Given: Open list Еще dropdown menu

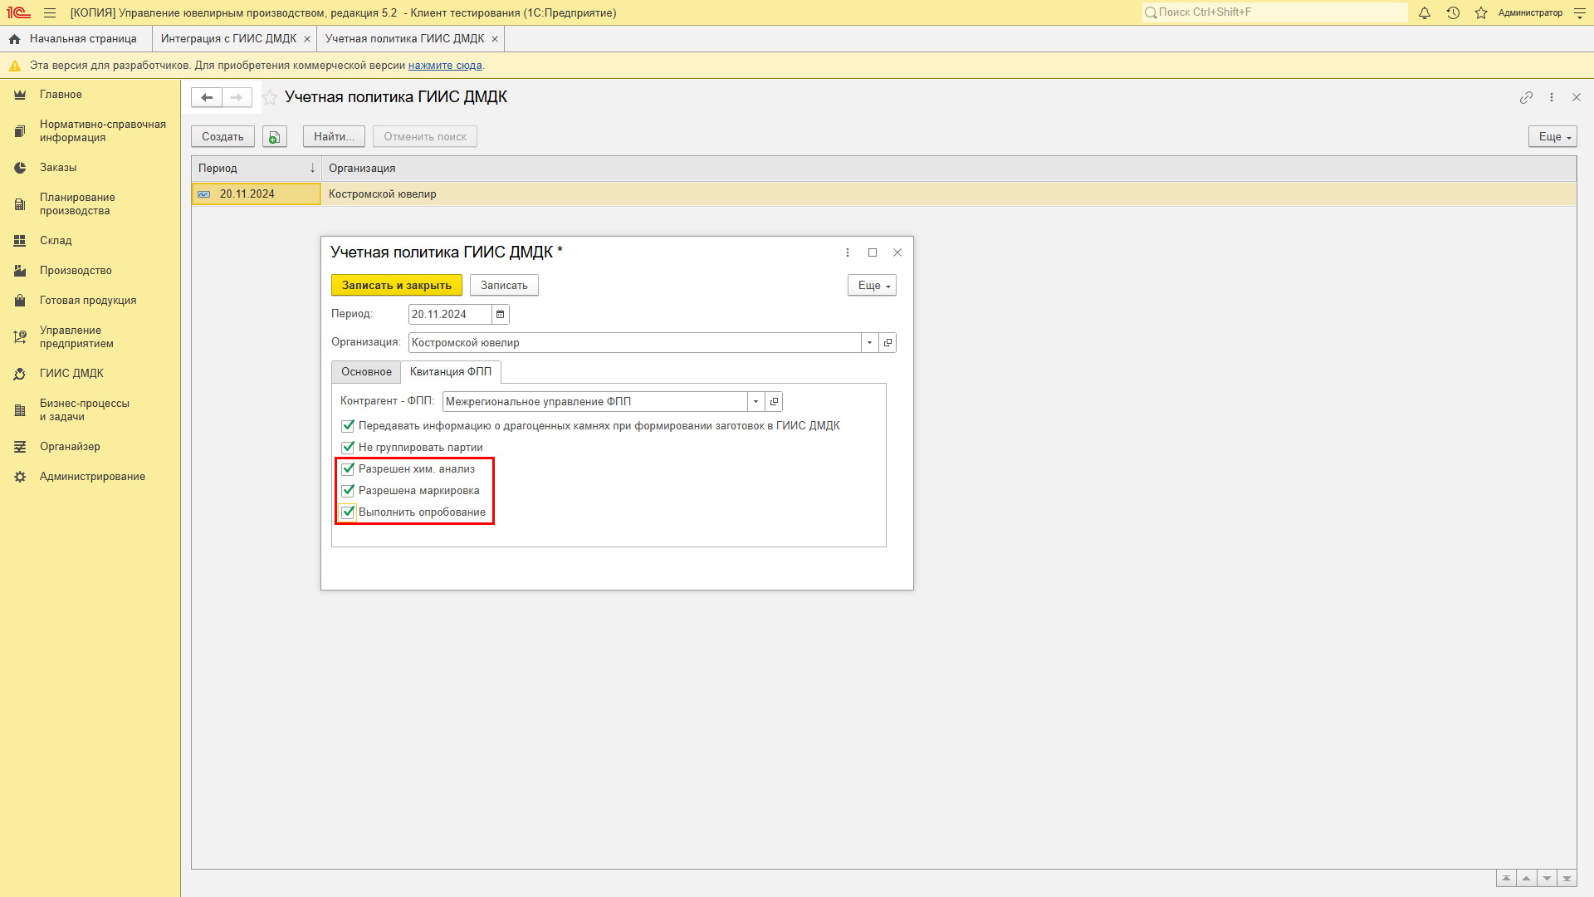Looking at the screenshot, I should [1552, 137].
